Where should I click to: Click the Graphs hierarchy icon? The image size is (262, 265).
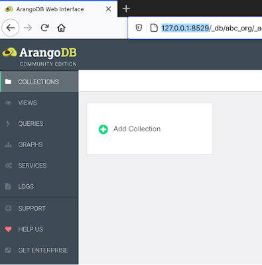point(8,144)
